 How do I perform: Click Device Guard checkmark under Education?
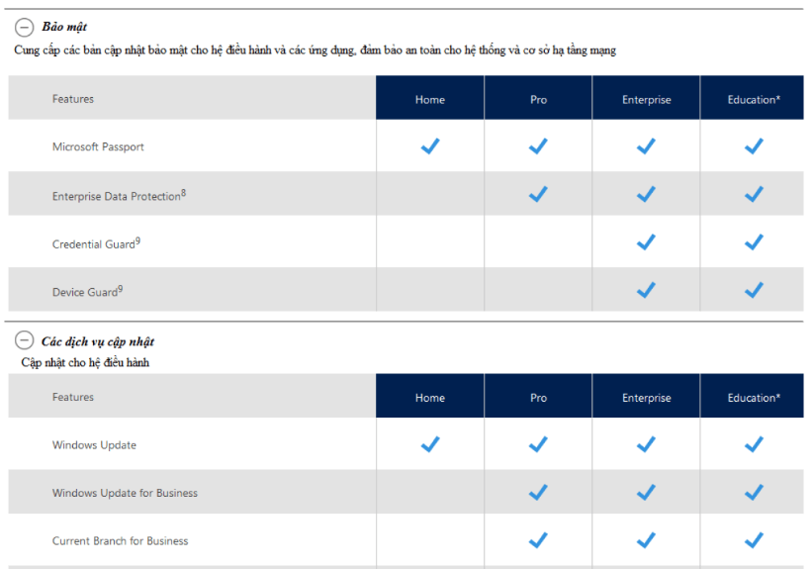click(754, 290)
